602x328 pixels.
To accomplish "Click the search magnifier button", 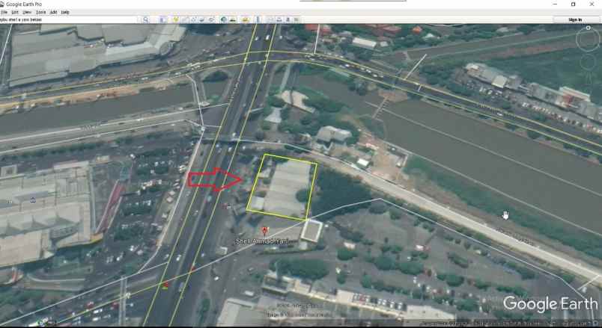I will [147, 19].
